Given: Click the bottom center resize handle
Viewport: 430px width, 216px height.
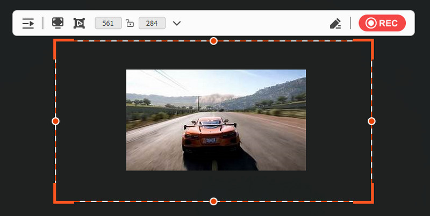Looking at the screenshot, I should click(213, 201).
